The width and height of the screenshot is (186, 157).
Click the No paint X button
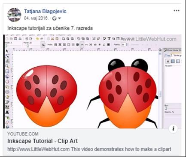click(x=168, y=62)
